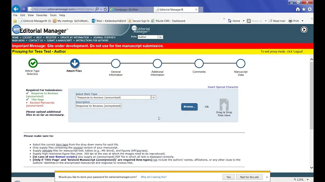Go to the Manuscript Data step circle
The width and height of the screenshot is (325, 182).
pos(241,64)
